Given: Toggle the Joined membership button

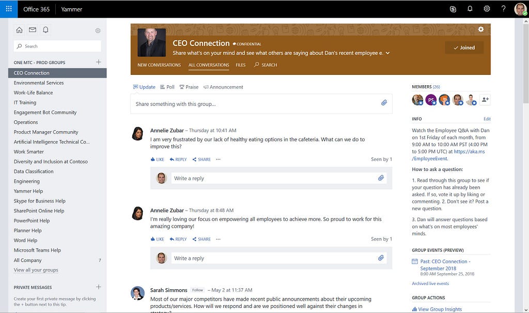Looking at the screenshot, I should click(x=464, y=48).
